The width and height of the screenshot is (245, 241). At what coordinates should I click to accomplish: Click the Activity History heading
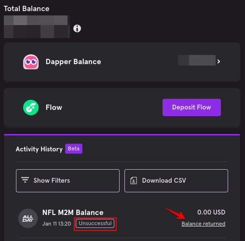[x=39, y=149]
